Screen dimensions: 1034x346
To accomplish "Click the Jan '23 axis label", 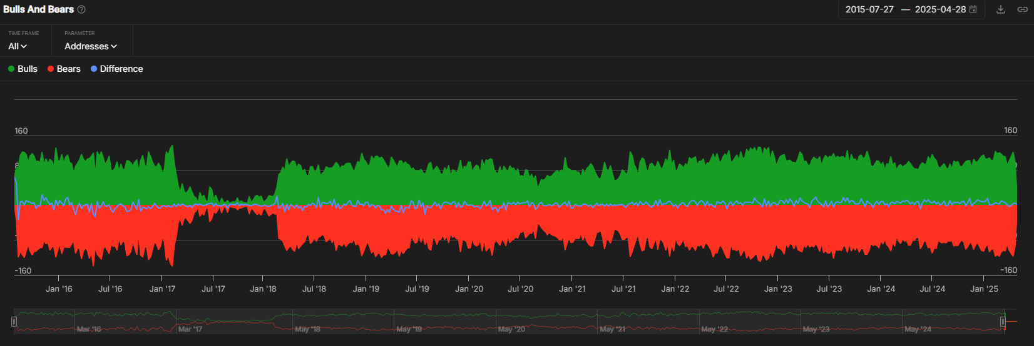I will (778, 289).
